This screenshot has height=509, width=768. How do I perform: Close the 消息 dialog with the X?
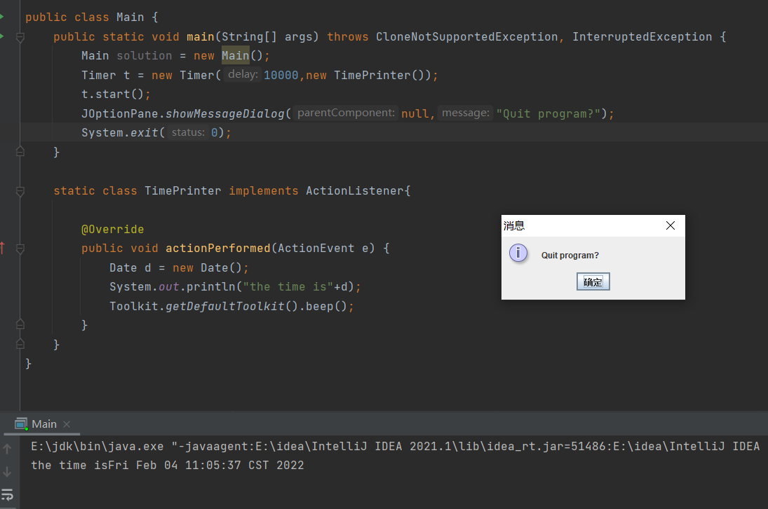(x=671, y=225)
